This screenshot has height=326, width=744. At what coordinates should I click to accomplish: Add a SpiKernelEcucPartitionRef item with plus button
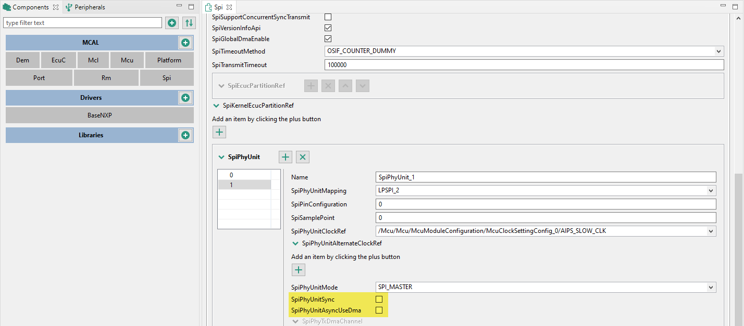tap(220, 132)
